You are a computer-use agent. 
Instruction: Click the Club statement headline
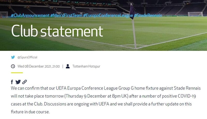pyautogui.click(x=57, y=31)
